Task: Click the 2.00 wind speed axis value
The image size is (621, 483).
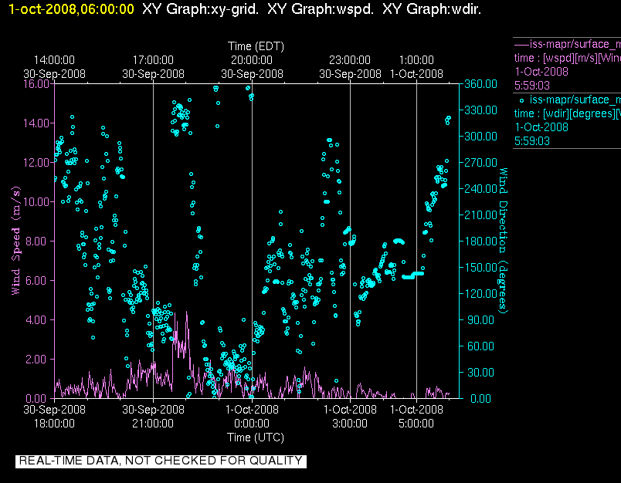Action: point(38,360)
